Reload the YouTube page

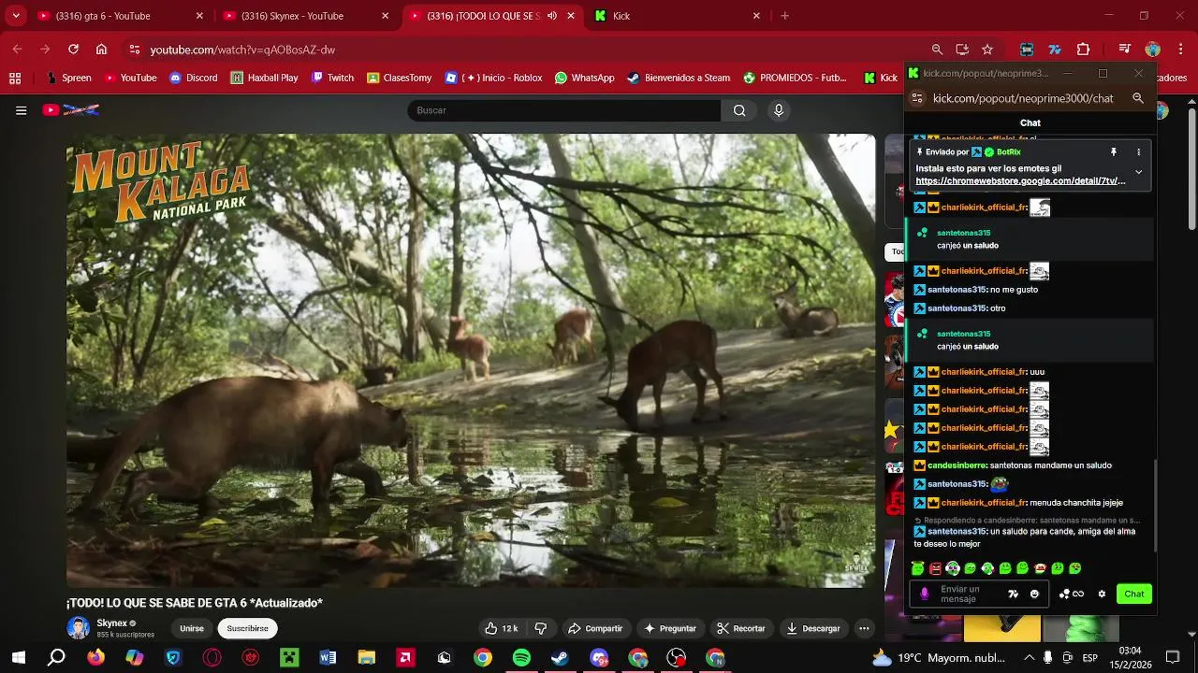(x=73, y=50)
